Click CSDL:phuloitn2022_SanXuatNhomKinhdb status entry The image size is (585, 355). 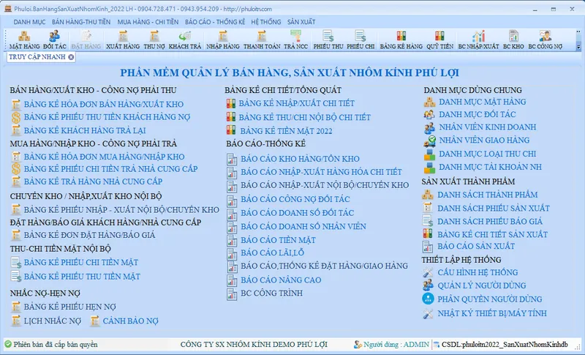pyautogui.click(x=505, y=345)
